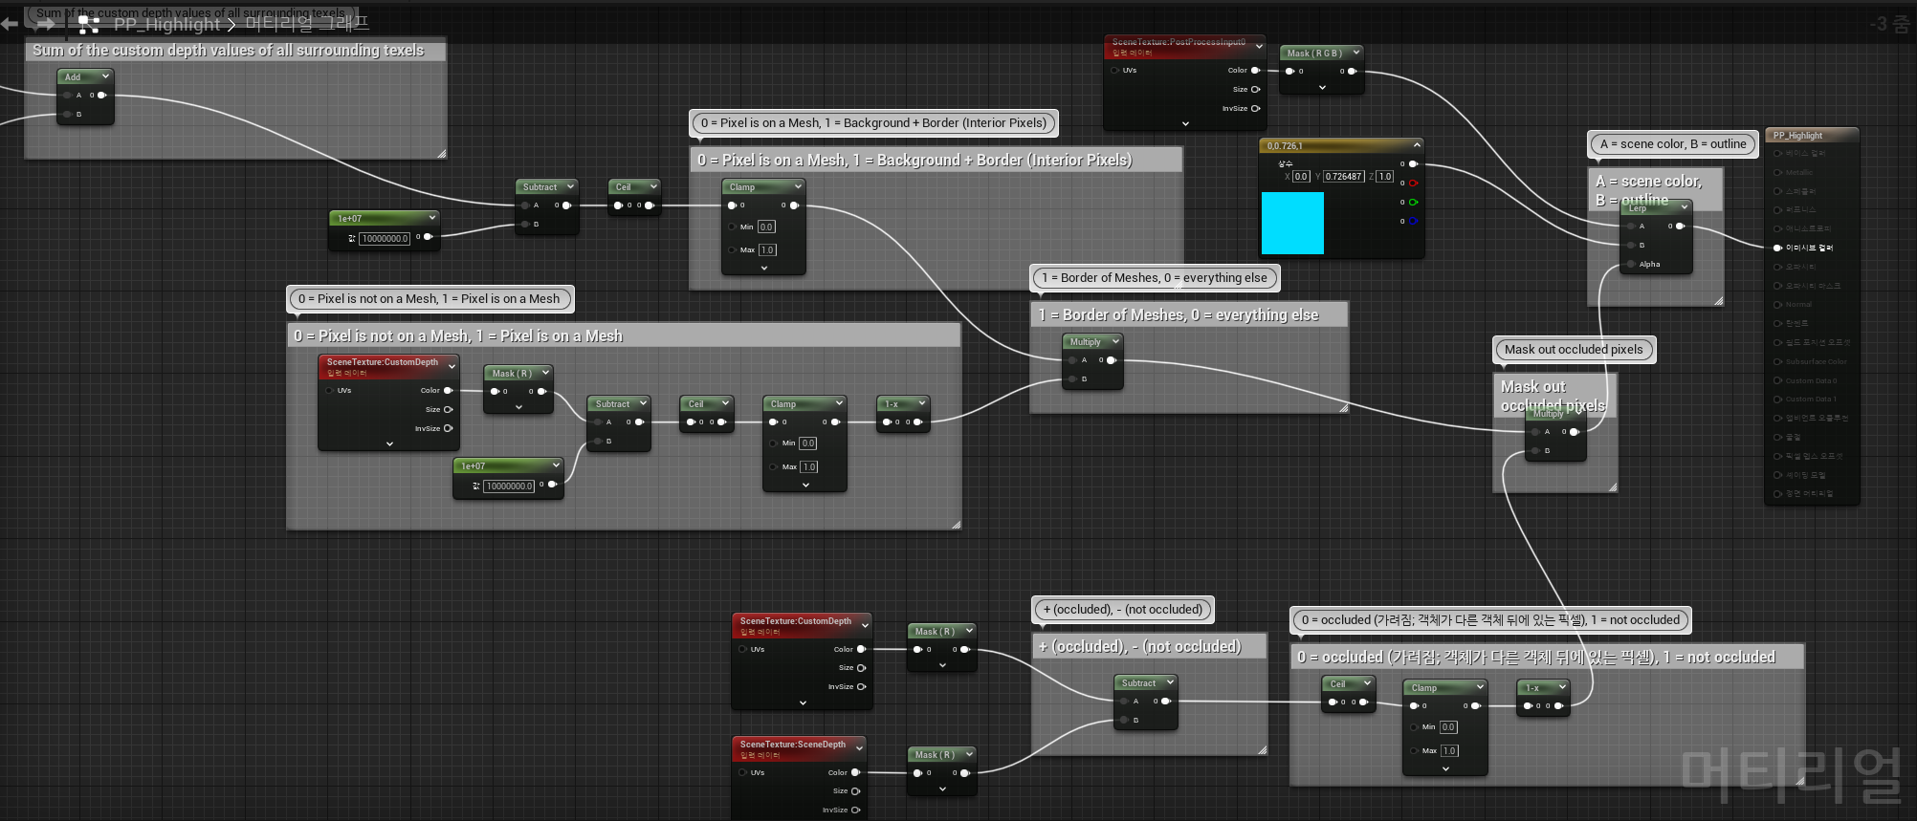The width and height of the screenshot is (1917, 821).
Task: Toggle chevron of 1-x node in Pixel is not on a Mesh comment
Action: [x=922, y=403]
